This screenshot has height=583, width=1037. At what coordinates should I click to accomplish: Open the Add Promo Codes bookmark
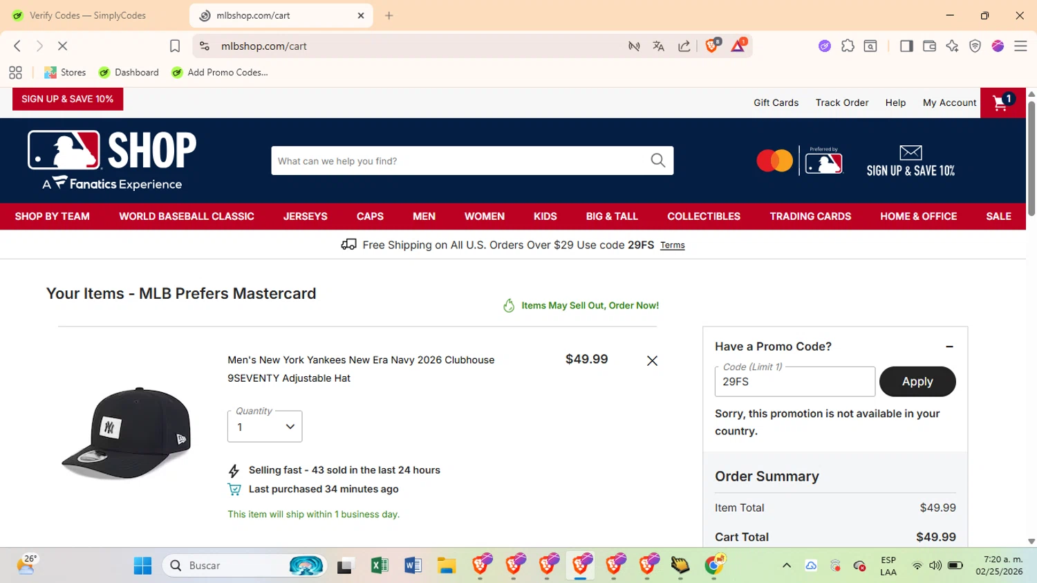point(220,72)
